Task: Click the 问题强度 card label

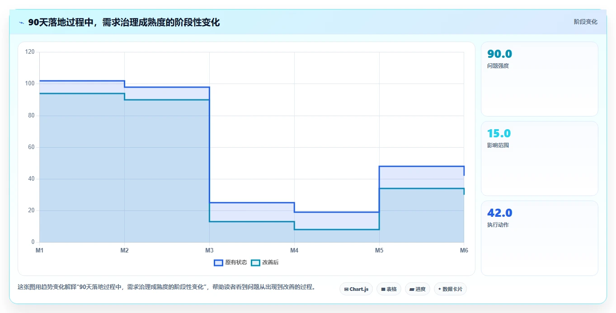Action: [498, 66]
